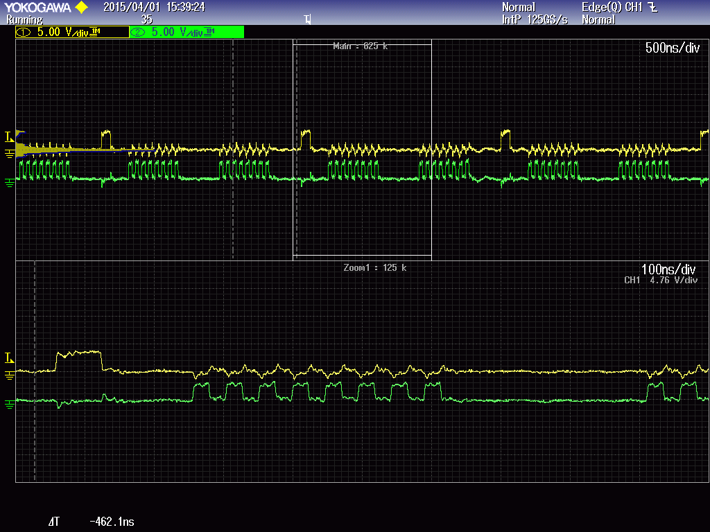Click the green CH2 ground marker in main window
This screenshot has height=532, width=710.
9,183
